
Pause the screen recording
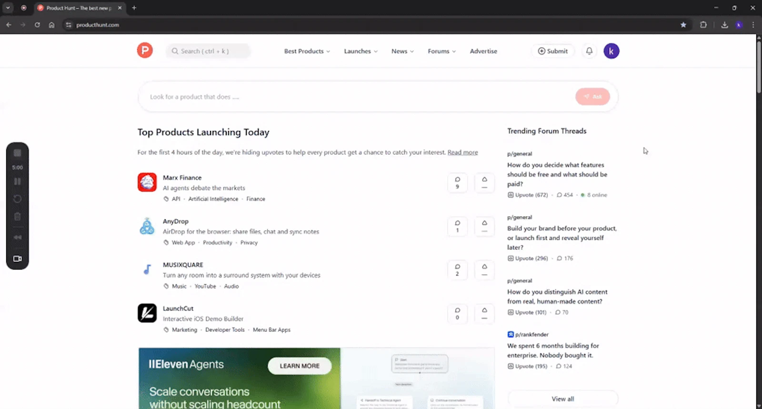pyautogui.click(x=18, y=181)
